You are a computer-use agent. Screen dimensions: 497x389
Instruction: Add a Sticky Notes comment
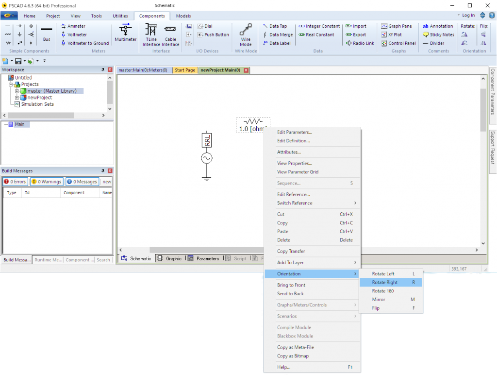tap(438, 35)
